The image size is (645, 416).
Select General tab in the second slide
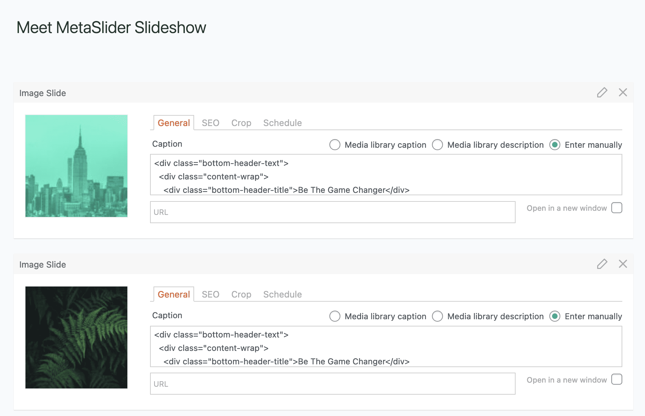(x=173, y=294)
